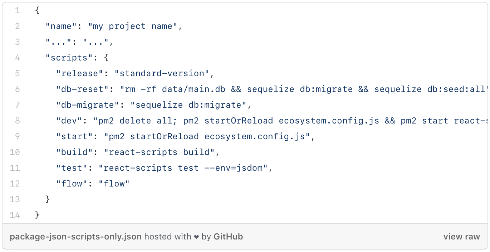Click the heart icon in the footer
The width and height of the screenshot is (490, 252).
[x=196, y=237]
